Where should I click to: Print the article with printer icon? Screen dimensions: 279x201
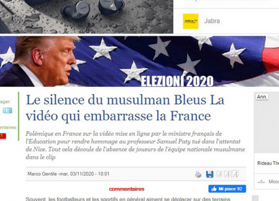(198, 174)
